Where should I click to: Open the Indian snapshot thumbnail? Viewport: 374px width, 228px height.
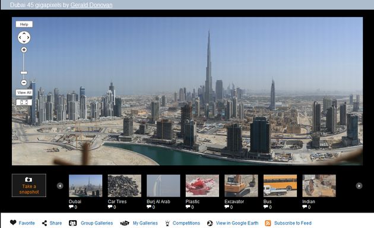[x=319, y=186]
